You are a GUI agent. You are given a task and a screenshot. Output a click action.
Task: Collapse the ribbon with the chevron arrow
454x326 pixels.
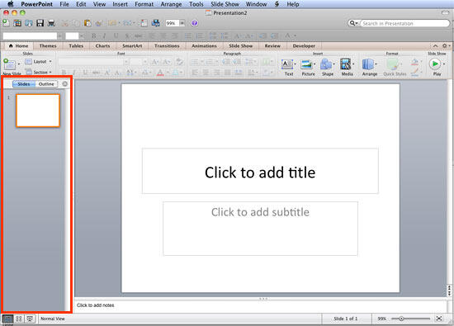[x=435, y=45]
